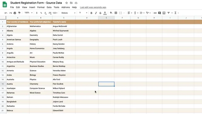Select cell 'Your preferred subject(s)'
Screen dimensions: 202x114
point(41,22)
